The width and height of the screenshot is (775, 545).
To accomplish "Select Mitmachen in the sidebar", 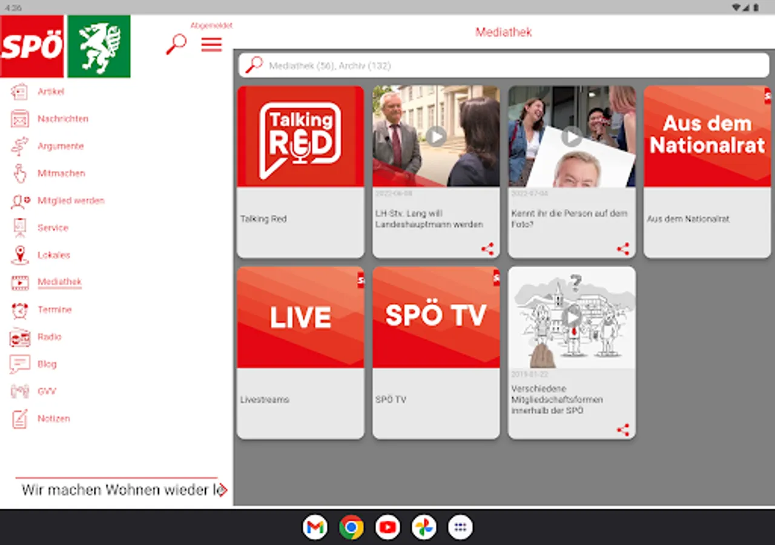I will coord(61,173).
